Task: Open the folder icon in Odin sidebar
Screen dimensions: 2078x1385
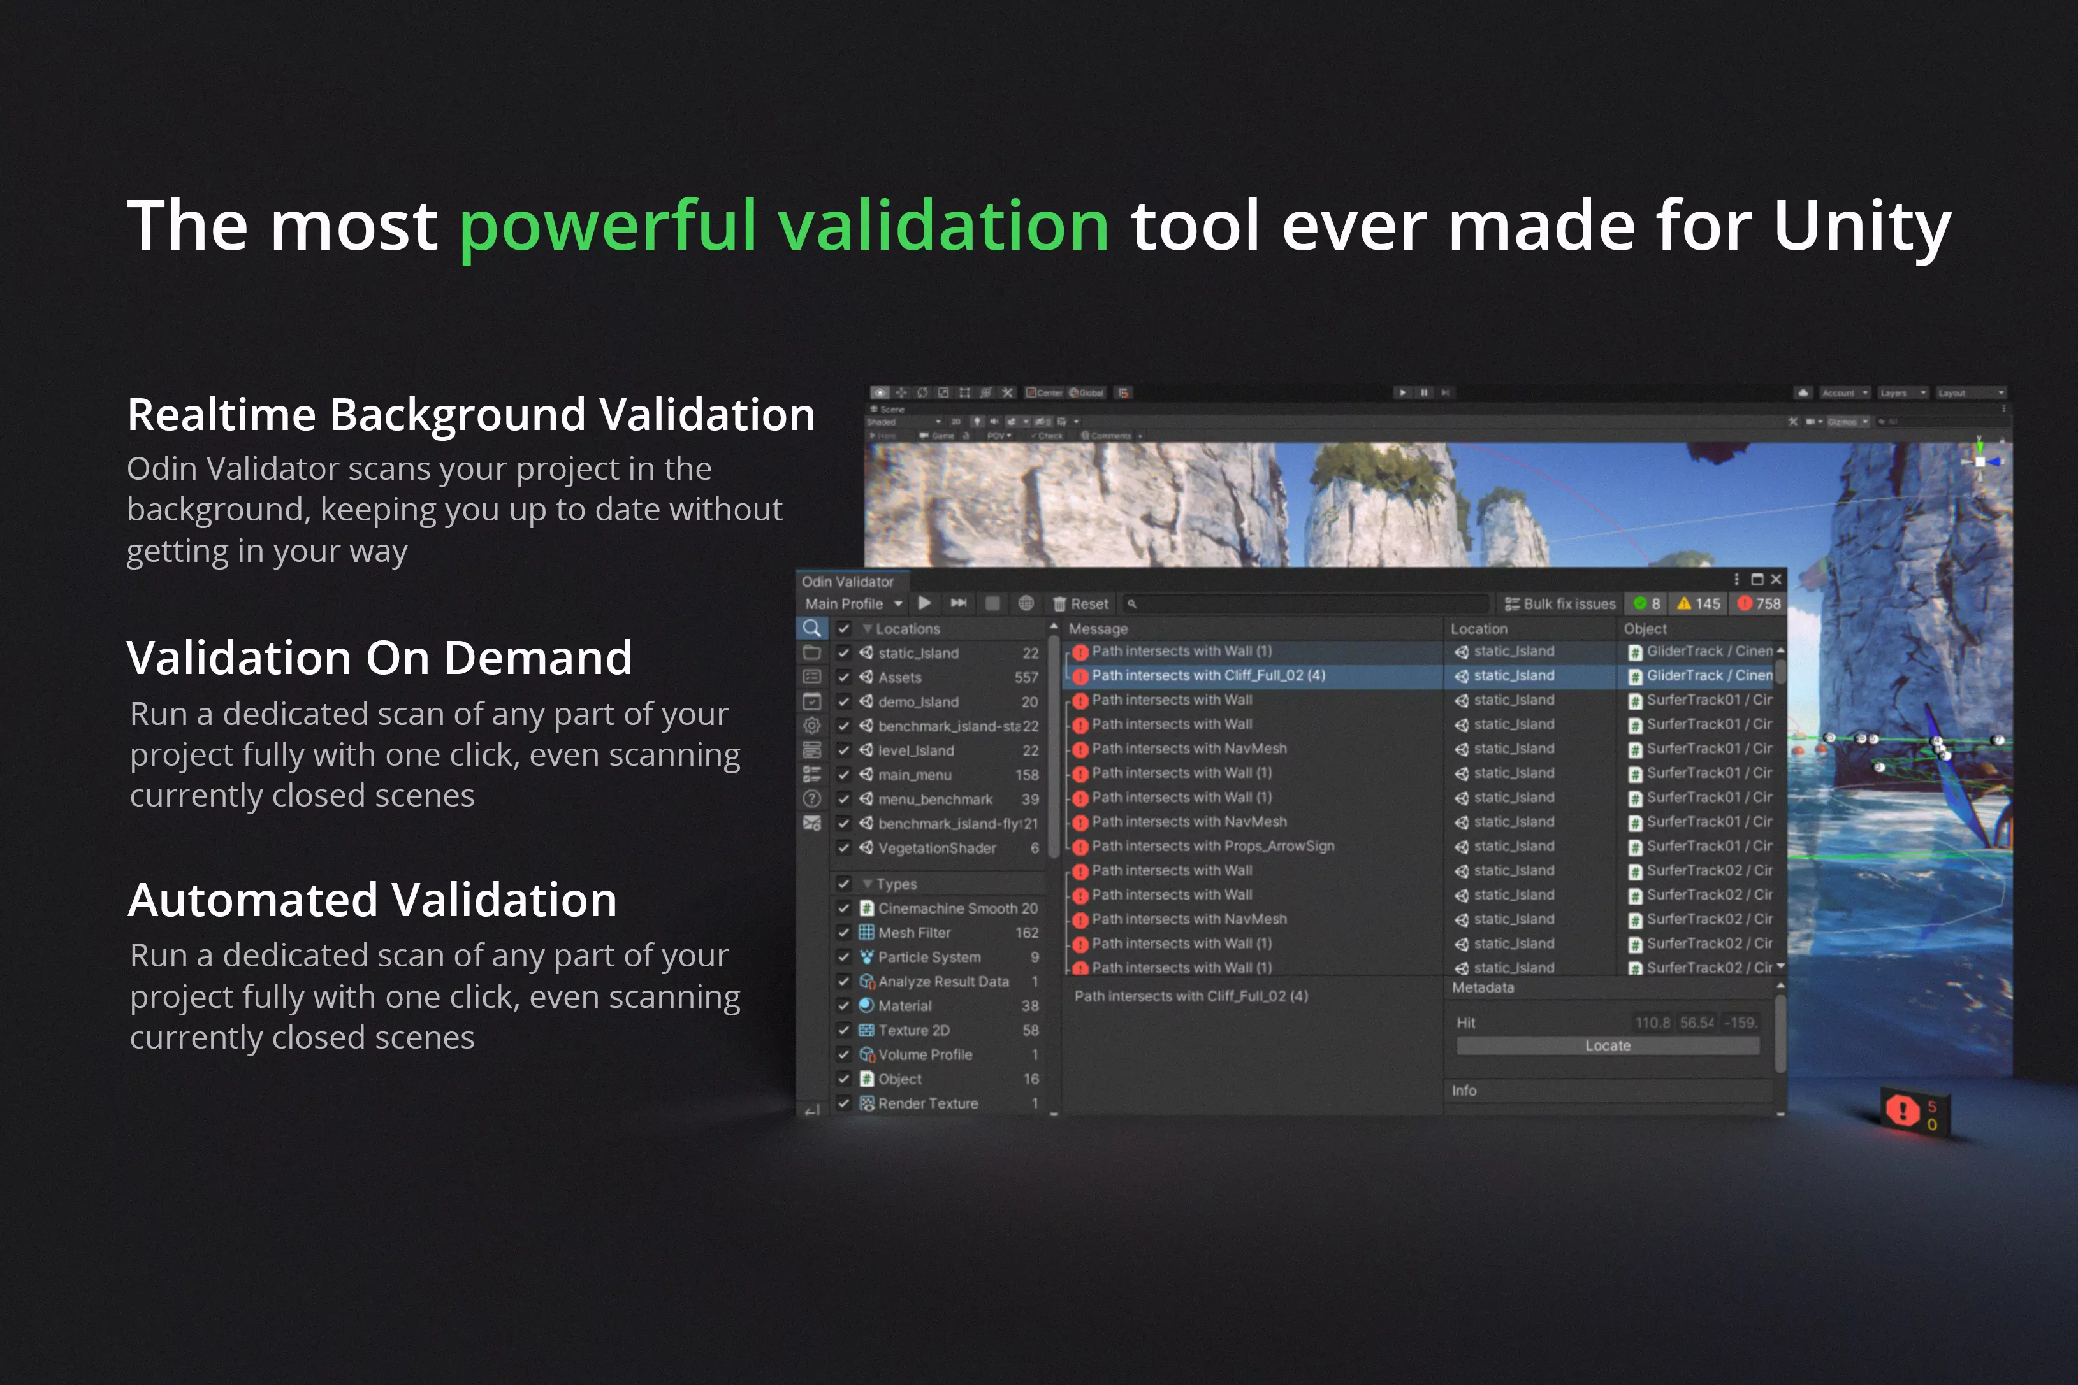Action: pos(811,653)
